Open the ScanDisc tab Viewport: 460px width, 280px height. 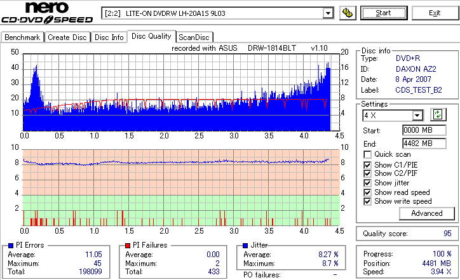[194, 37]
